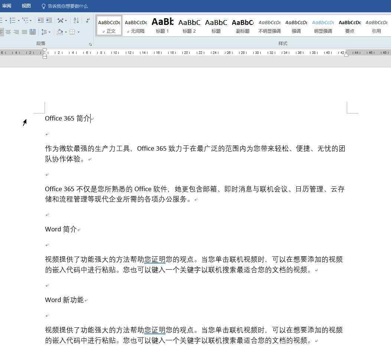Click underlined "您证明" in Word 简介 paragraph
This screenshot has width=391, height=347.
pyautogui.click(x=155, y=260)
